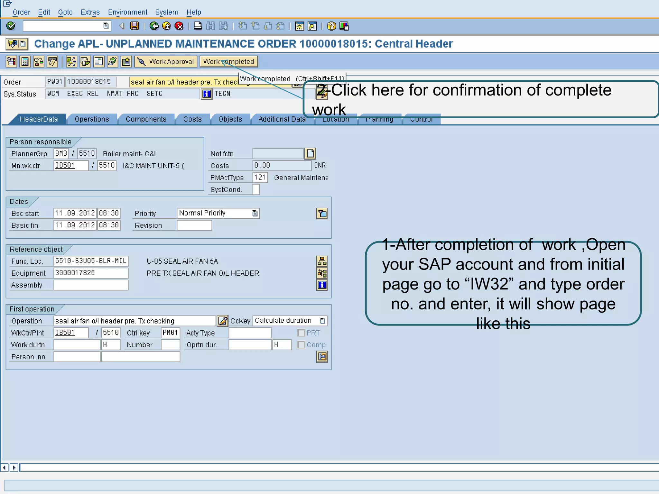Image resolution: width=659 pixels, height=494 pixels.
Task: Click the Save floppy disk icon
Action: (134, 26)
